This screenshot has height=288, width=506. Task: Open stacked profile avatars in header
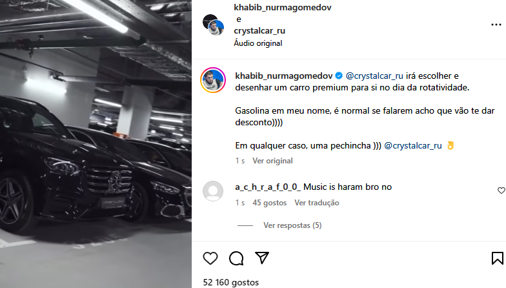click(213, 25)
